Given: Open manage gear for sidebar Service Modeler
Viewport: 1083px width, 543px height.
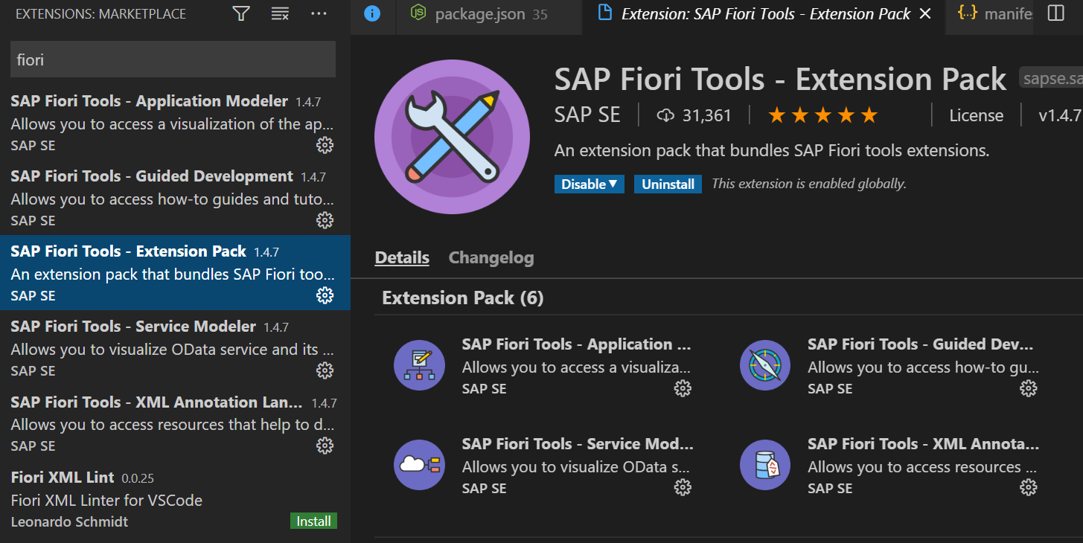Looking at the screenshot, I should 325,370.
